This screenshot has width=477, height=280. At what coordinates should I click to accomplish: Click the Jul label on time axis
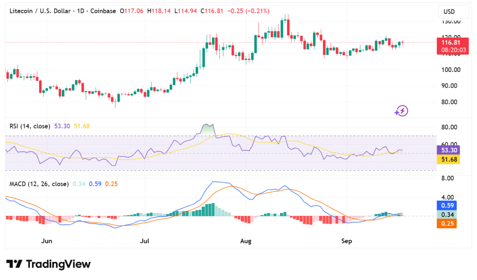click(145, 241)
